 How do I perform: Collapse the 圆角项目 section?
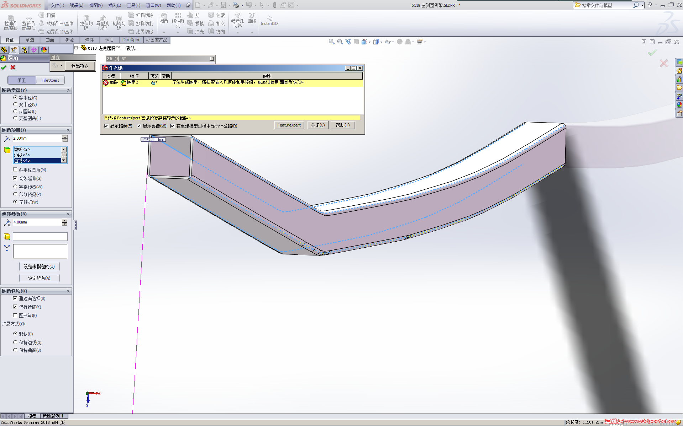pyautogui.click(x=68, y=130)
